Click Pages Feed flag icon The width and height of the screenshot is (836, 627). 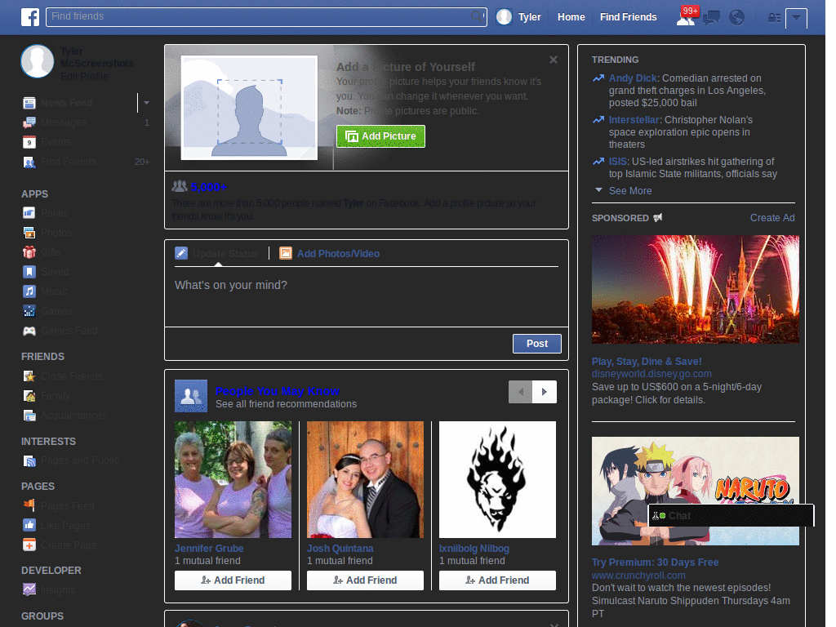pyautogui.click(x=29, y=505)
